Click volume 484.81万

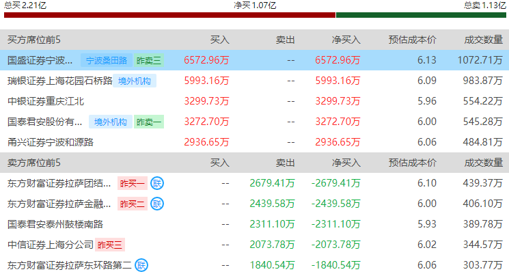pyautogui.click(x=483, y=142)
